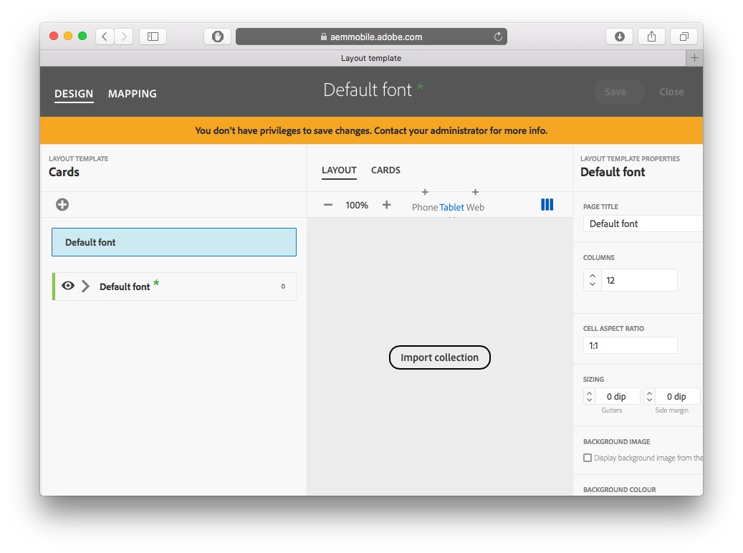Switch to the DESIGN tab
Screen dimensions: 743x553
[74, 94]
